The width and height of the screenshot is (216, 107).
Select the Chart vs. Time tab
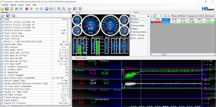point(81,58)
